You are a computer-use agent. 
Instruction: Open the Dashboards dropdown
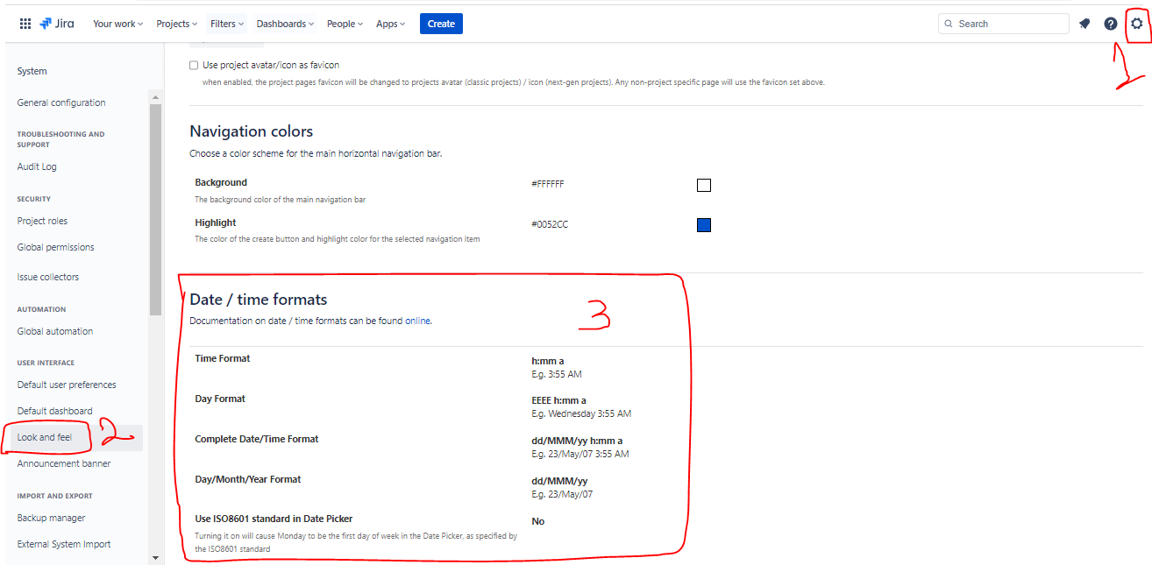pyautogui.click(x=284, y=24)
